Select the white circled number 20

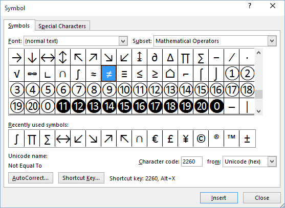[32, 106]
